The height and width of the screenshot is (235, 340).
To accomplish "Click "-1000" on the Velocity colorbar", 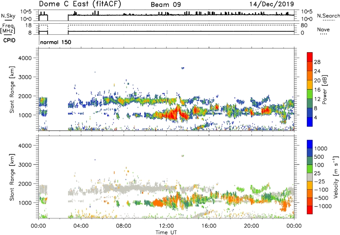I will click(323, 206).
